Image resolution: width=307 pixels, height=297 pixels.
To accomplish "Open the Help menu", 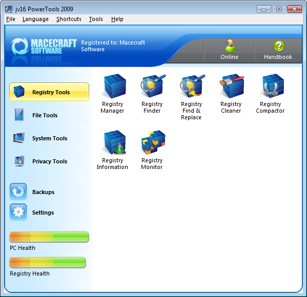I will tap(117, 19).
